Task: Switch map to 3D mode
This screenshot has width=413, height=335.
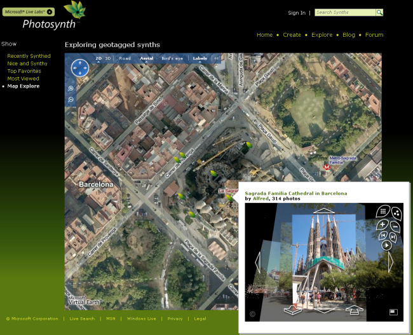Action: point(108,58)
